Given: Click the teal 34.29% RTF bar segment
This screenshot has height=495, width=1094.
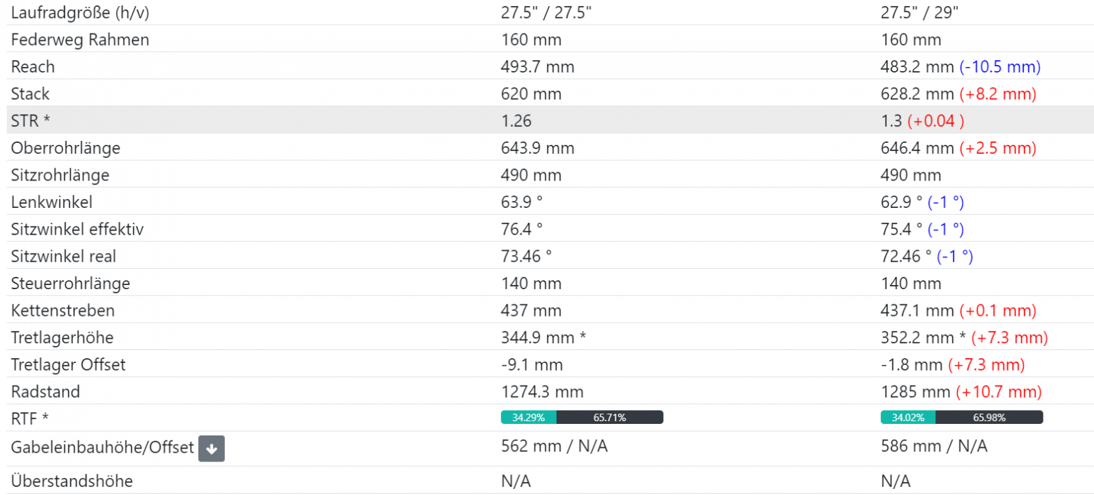Looking at the screenshot, I should pyautogui.click(x=529, y=418).
